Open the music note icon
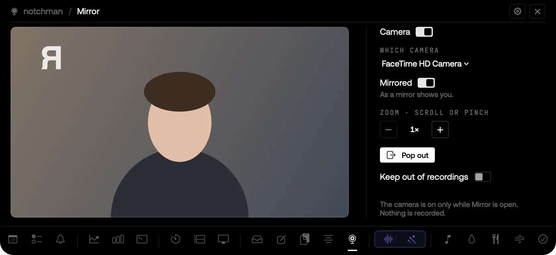Viewport: 556px width, 255px height. click(448, 239)
